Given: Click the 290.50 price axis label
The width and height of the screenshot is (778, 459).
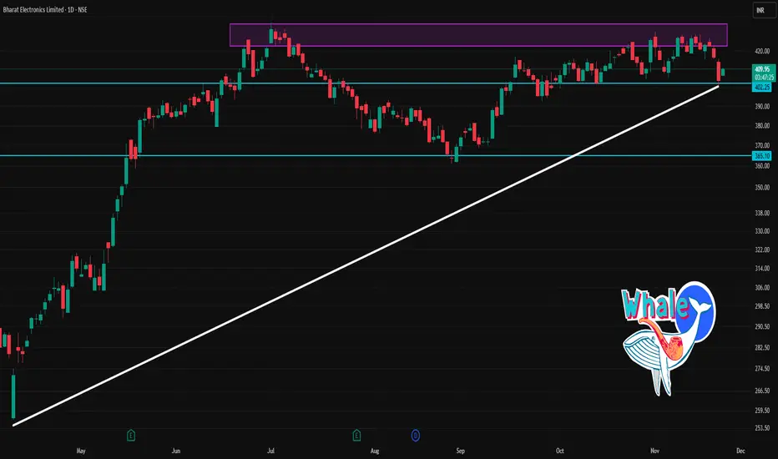Looking at the screenshot, I should click(762, 327).
